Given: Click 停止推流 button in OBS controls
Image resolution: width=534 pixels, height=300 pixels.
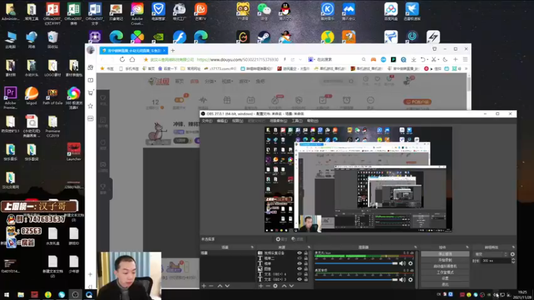Looking at the screenshot, I should (445, 254).
